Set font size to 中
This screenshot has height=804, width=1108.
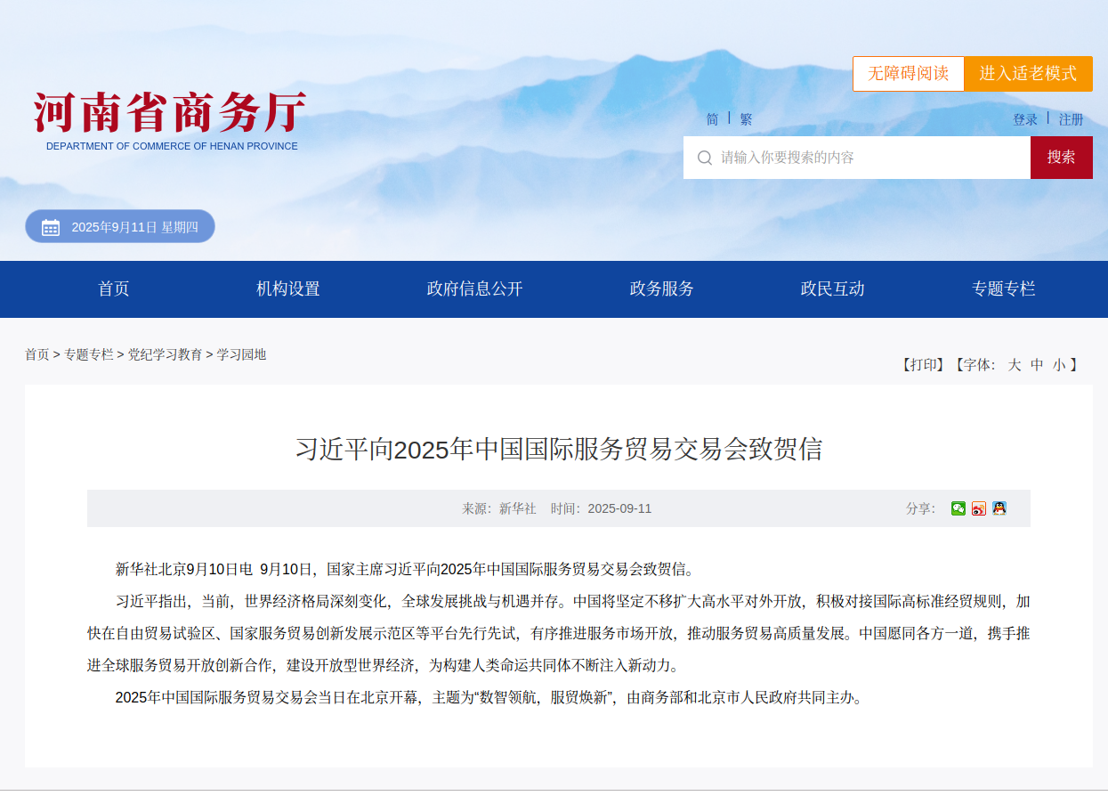(x=1037, y=365)
